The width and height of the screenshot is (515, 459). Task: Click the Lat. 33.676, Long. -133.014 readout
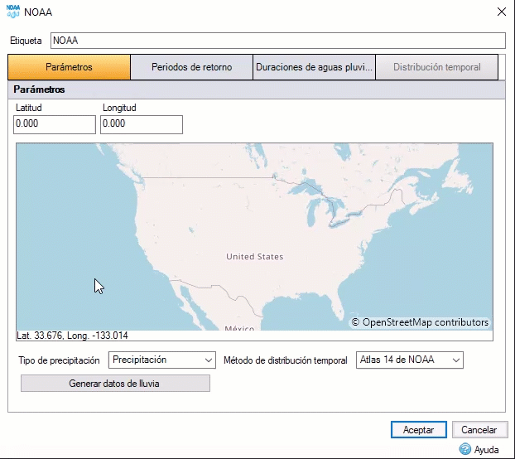(72, 336)
